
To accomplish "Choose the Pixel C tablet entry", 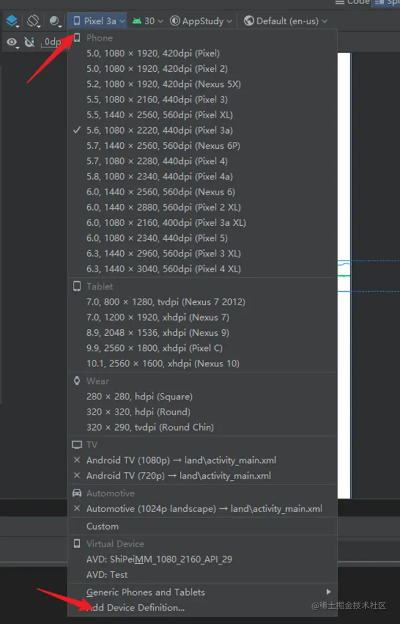I will [202, 348].
